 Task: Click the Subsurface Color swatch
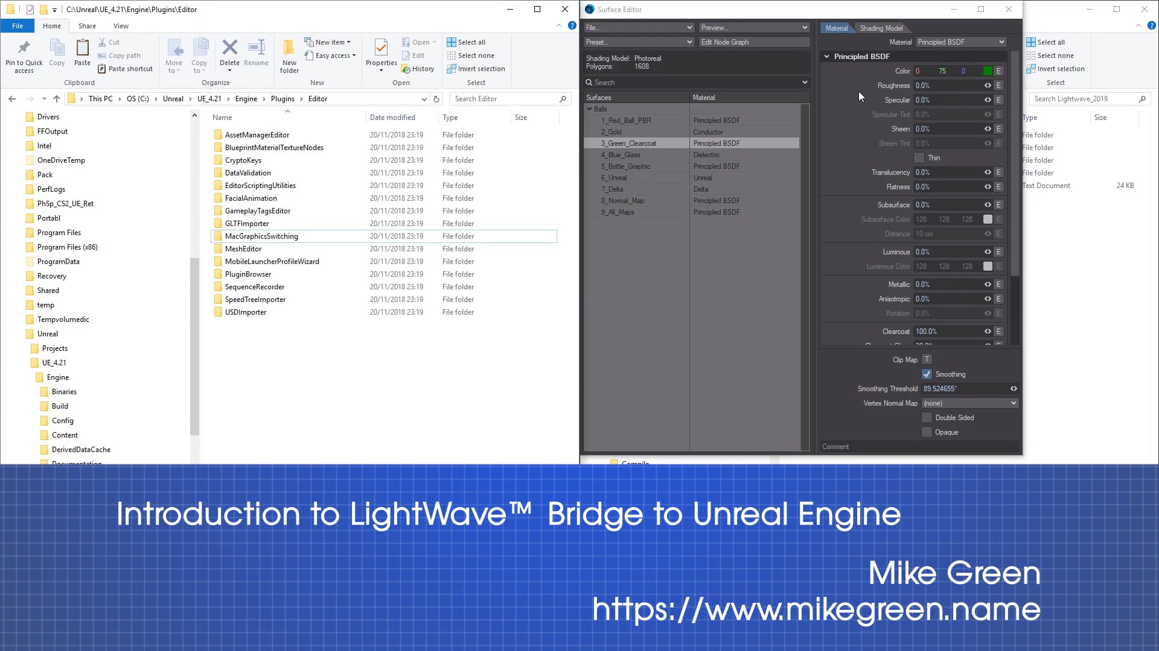coord(987,219)
